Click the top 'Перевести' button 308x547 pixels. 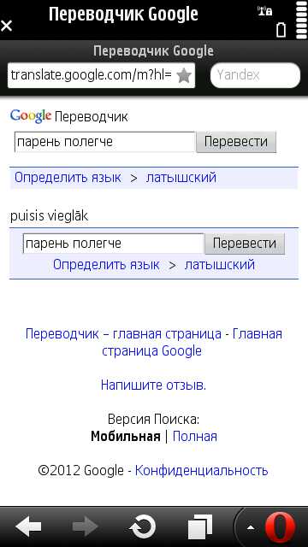coord(236,142)
